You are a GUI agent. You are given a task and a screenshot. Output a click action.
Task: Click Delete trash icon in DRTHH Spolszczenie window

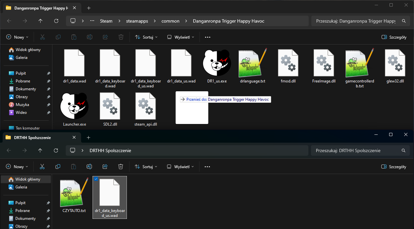[120, 167]
